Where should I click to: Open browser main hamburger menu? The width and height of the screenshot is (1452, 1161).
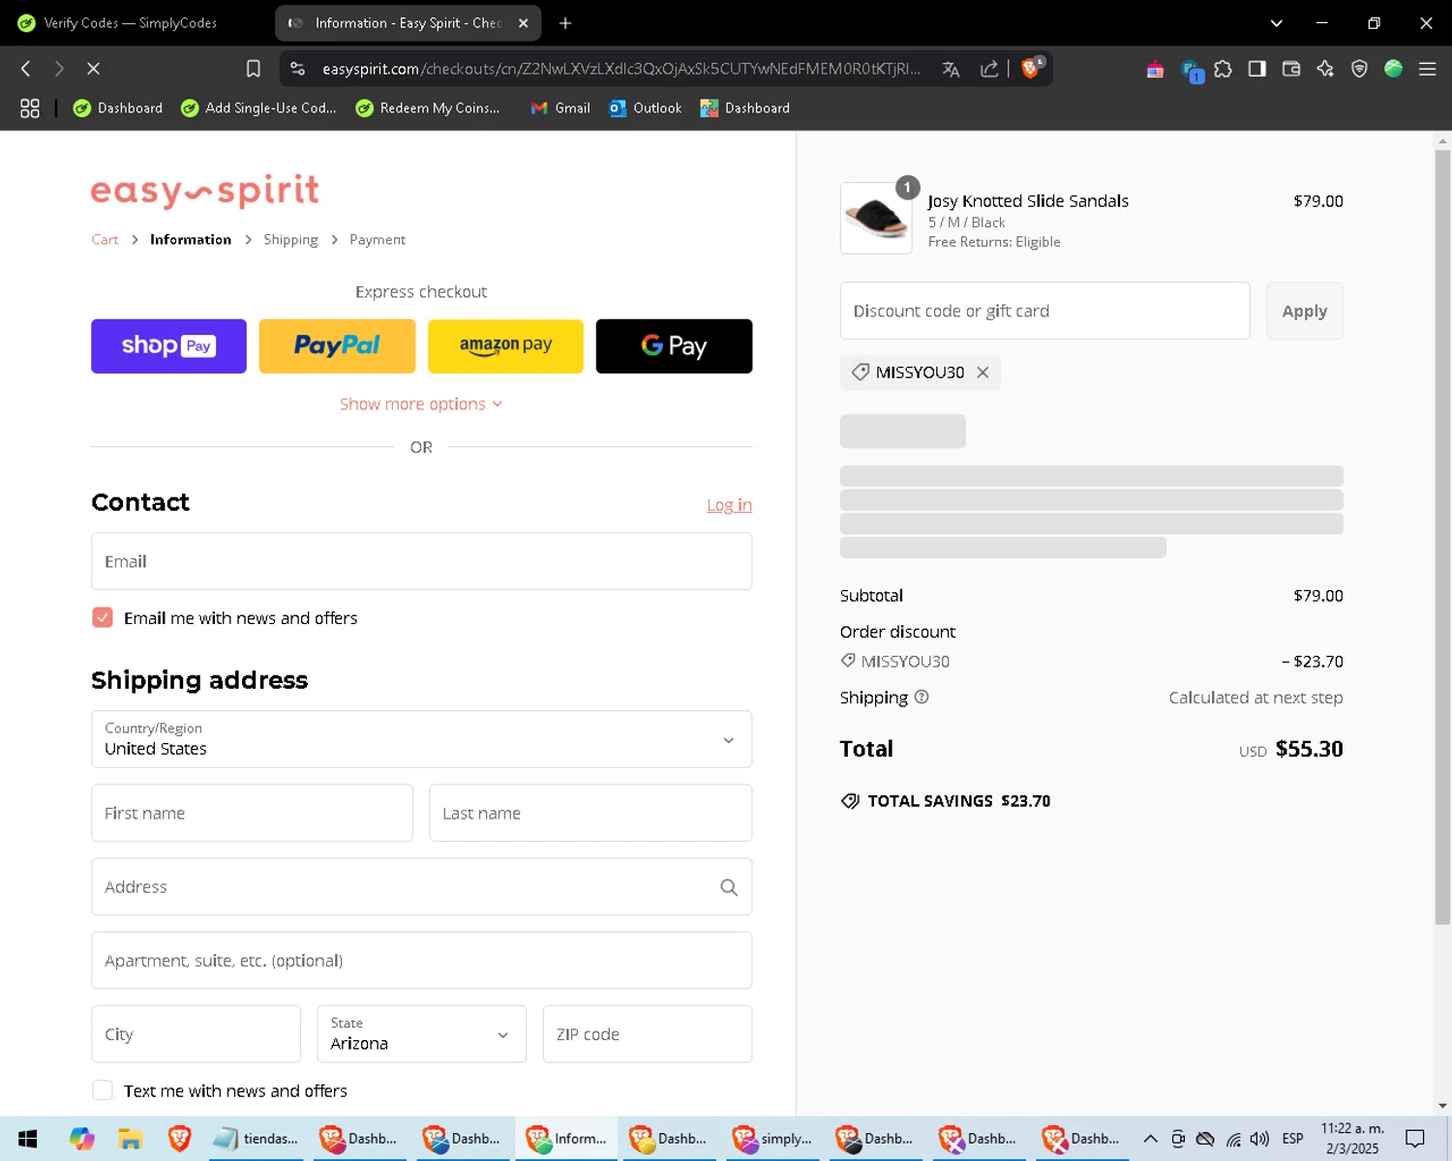(x=1427, y=69)
